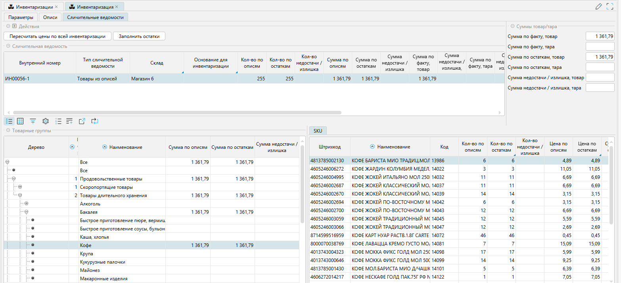Switch to the grid table view icon
This screenshot has height=283, width=621.
20,121
